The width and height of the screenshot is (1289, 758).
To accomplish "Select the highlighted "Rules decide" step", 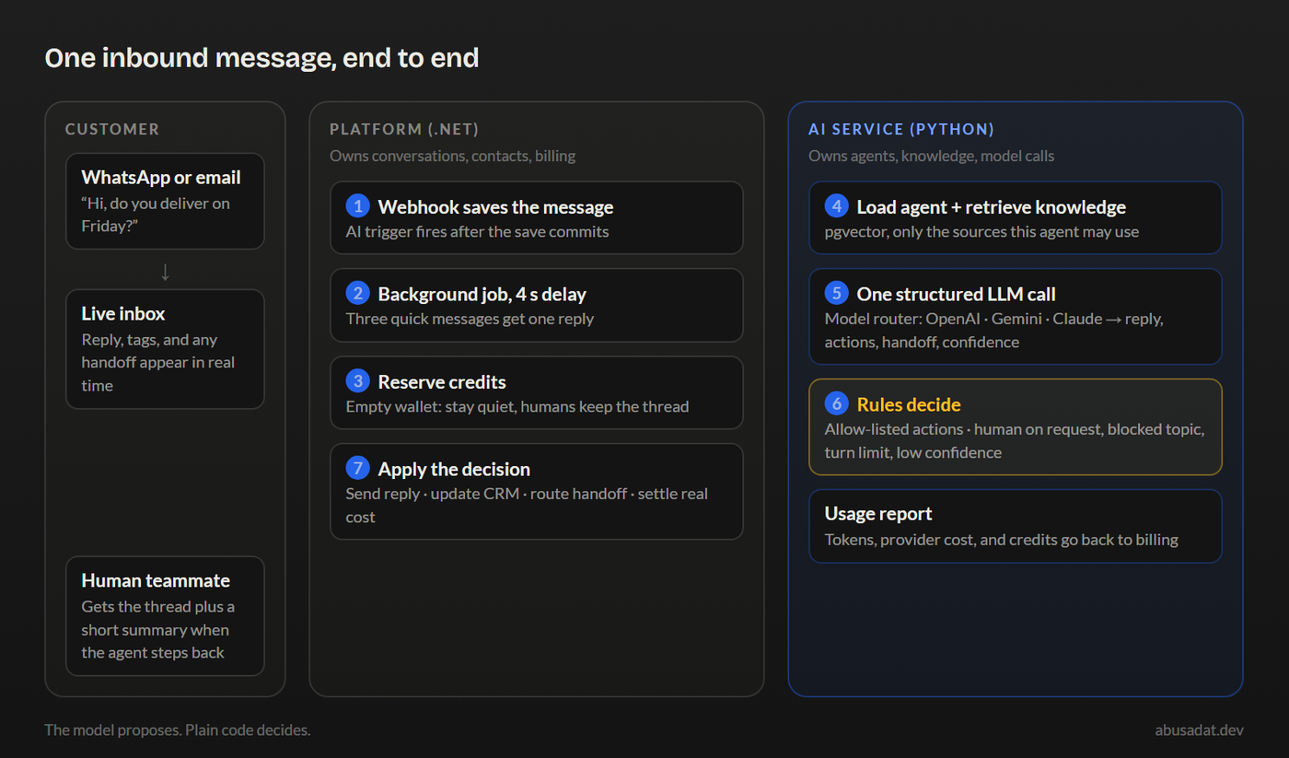I will [x=1016, y=426].
